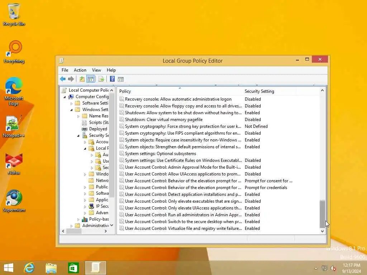The height and width of the screenshot is (275, 367).
Task: Click the IP Security tree node icon
Action: pyautogui.click(x=91, y=206)
